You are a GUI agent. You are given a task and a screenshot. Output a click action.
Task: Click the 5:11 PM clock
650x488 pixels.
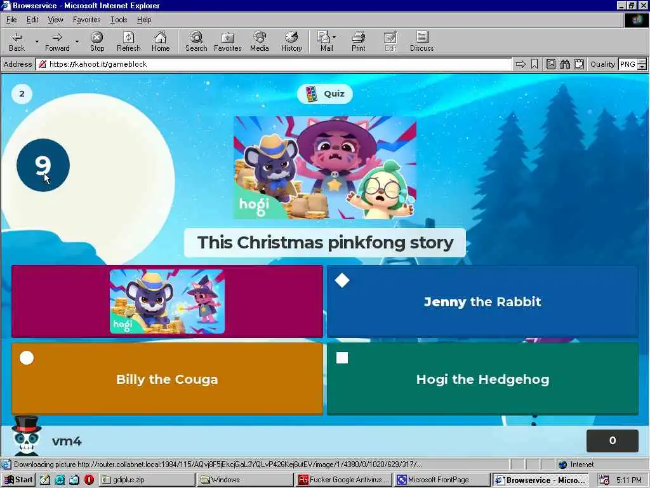click(628, 480)
